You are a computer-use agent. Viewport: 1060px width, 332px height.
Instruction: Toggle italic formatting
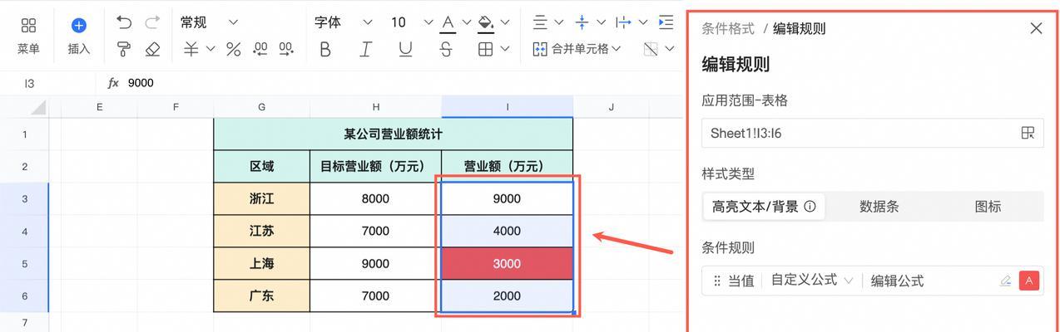point(365,50)
